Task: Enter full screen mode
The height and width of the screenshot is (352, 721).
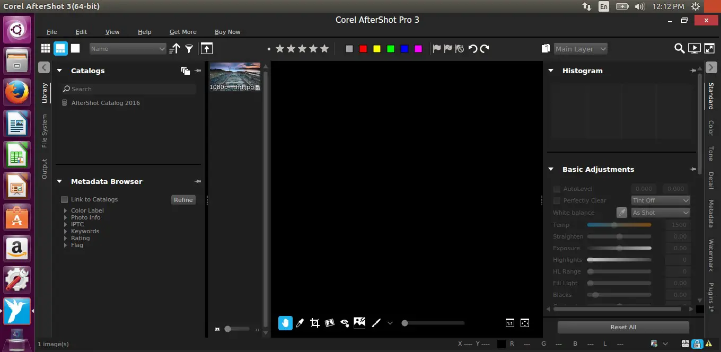Action: (x=709, y=49)
